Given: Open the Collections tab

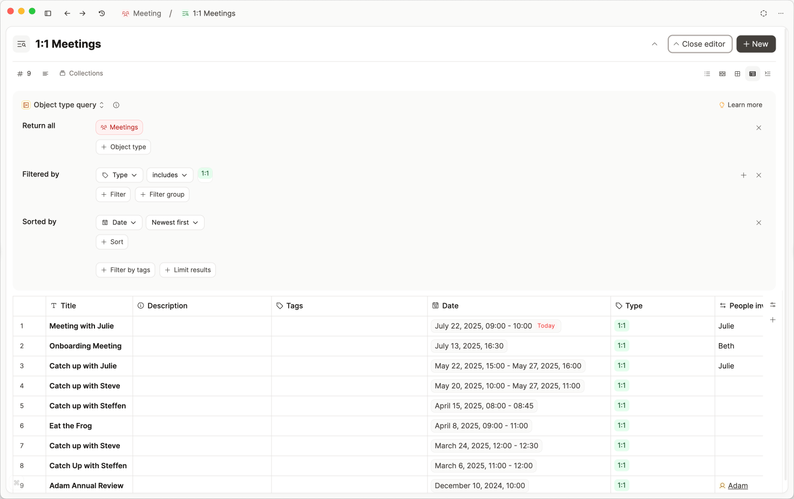Looking at the screenshot, I should pyautogui.click(x=82, y=73).
